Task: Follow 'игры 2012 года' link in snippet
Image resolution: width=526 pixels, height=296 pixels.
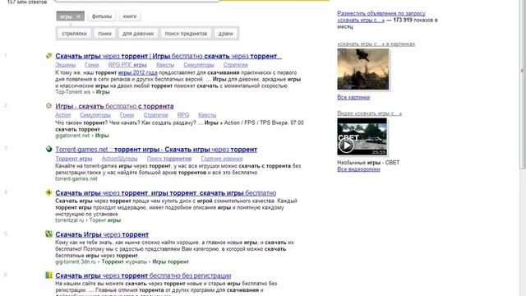Action: [137, 72]
